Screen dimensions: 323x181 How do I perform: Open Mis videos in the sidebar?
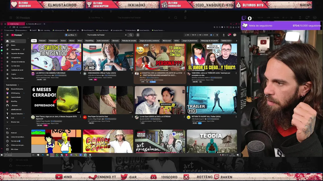click(x=16, y=149)
